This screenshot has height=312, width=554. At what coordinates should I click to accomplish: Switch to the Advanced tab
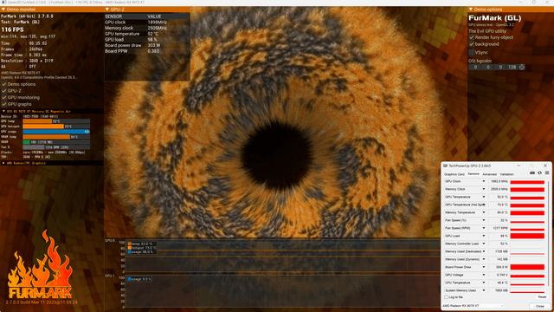(x=489, y=174)
